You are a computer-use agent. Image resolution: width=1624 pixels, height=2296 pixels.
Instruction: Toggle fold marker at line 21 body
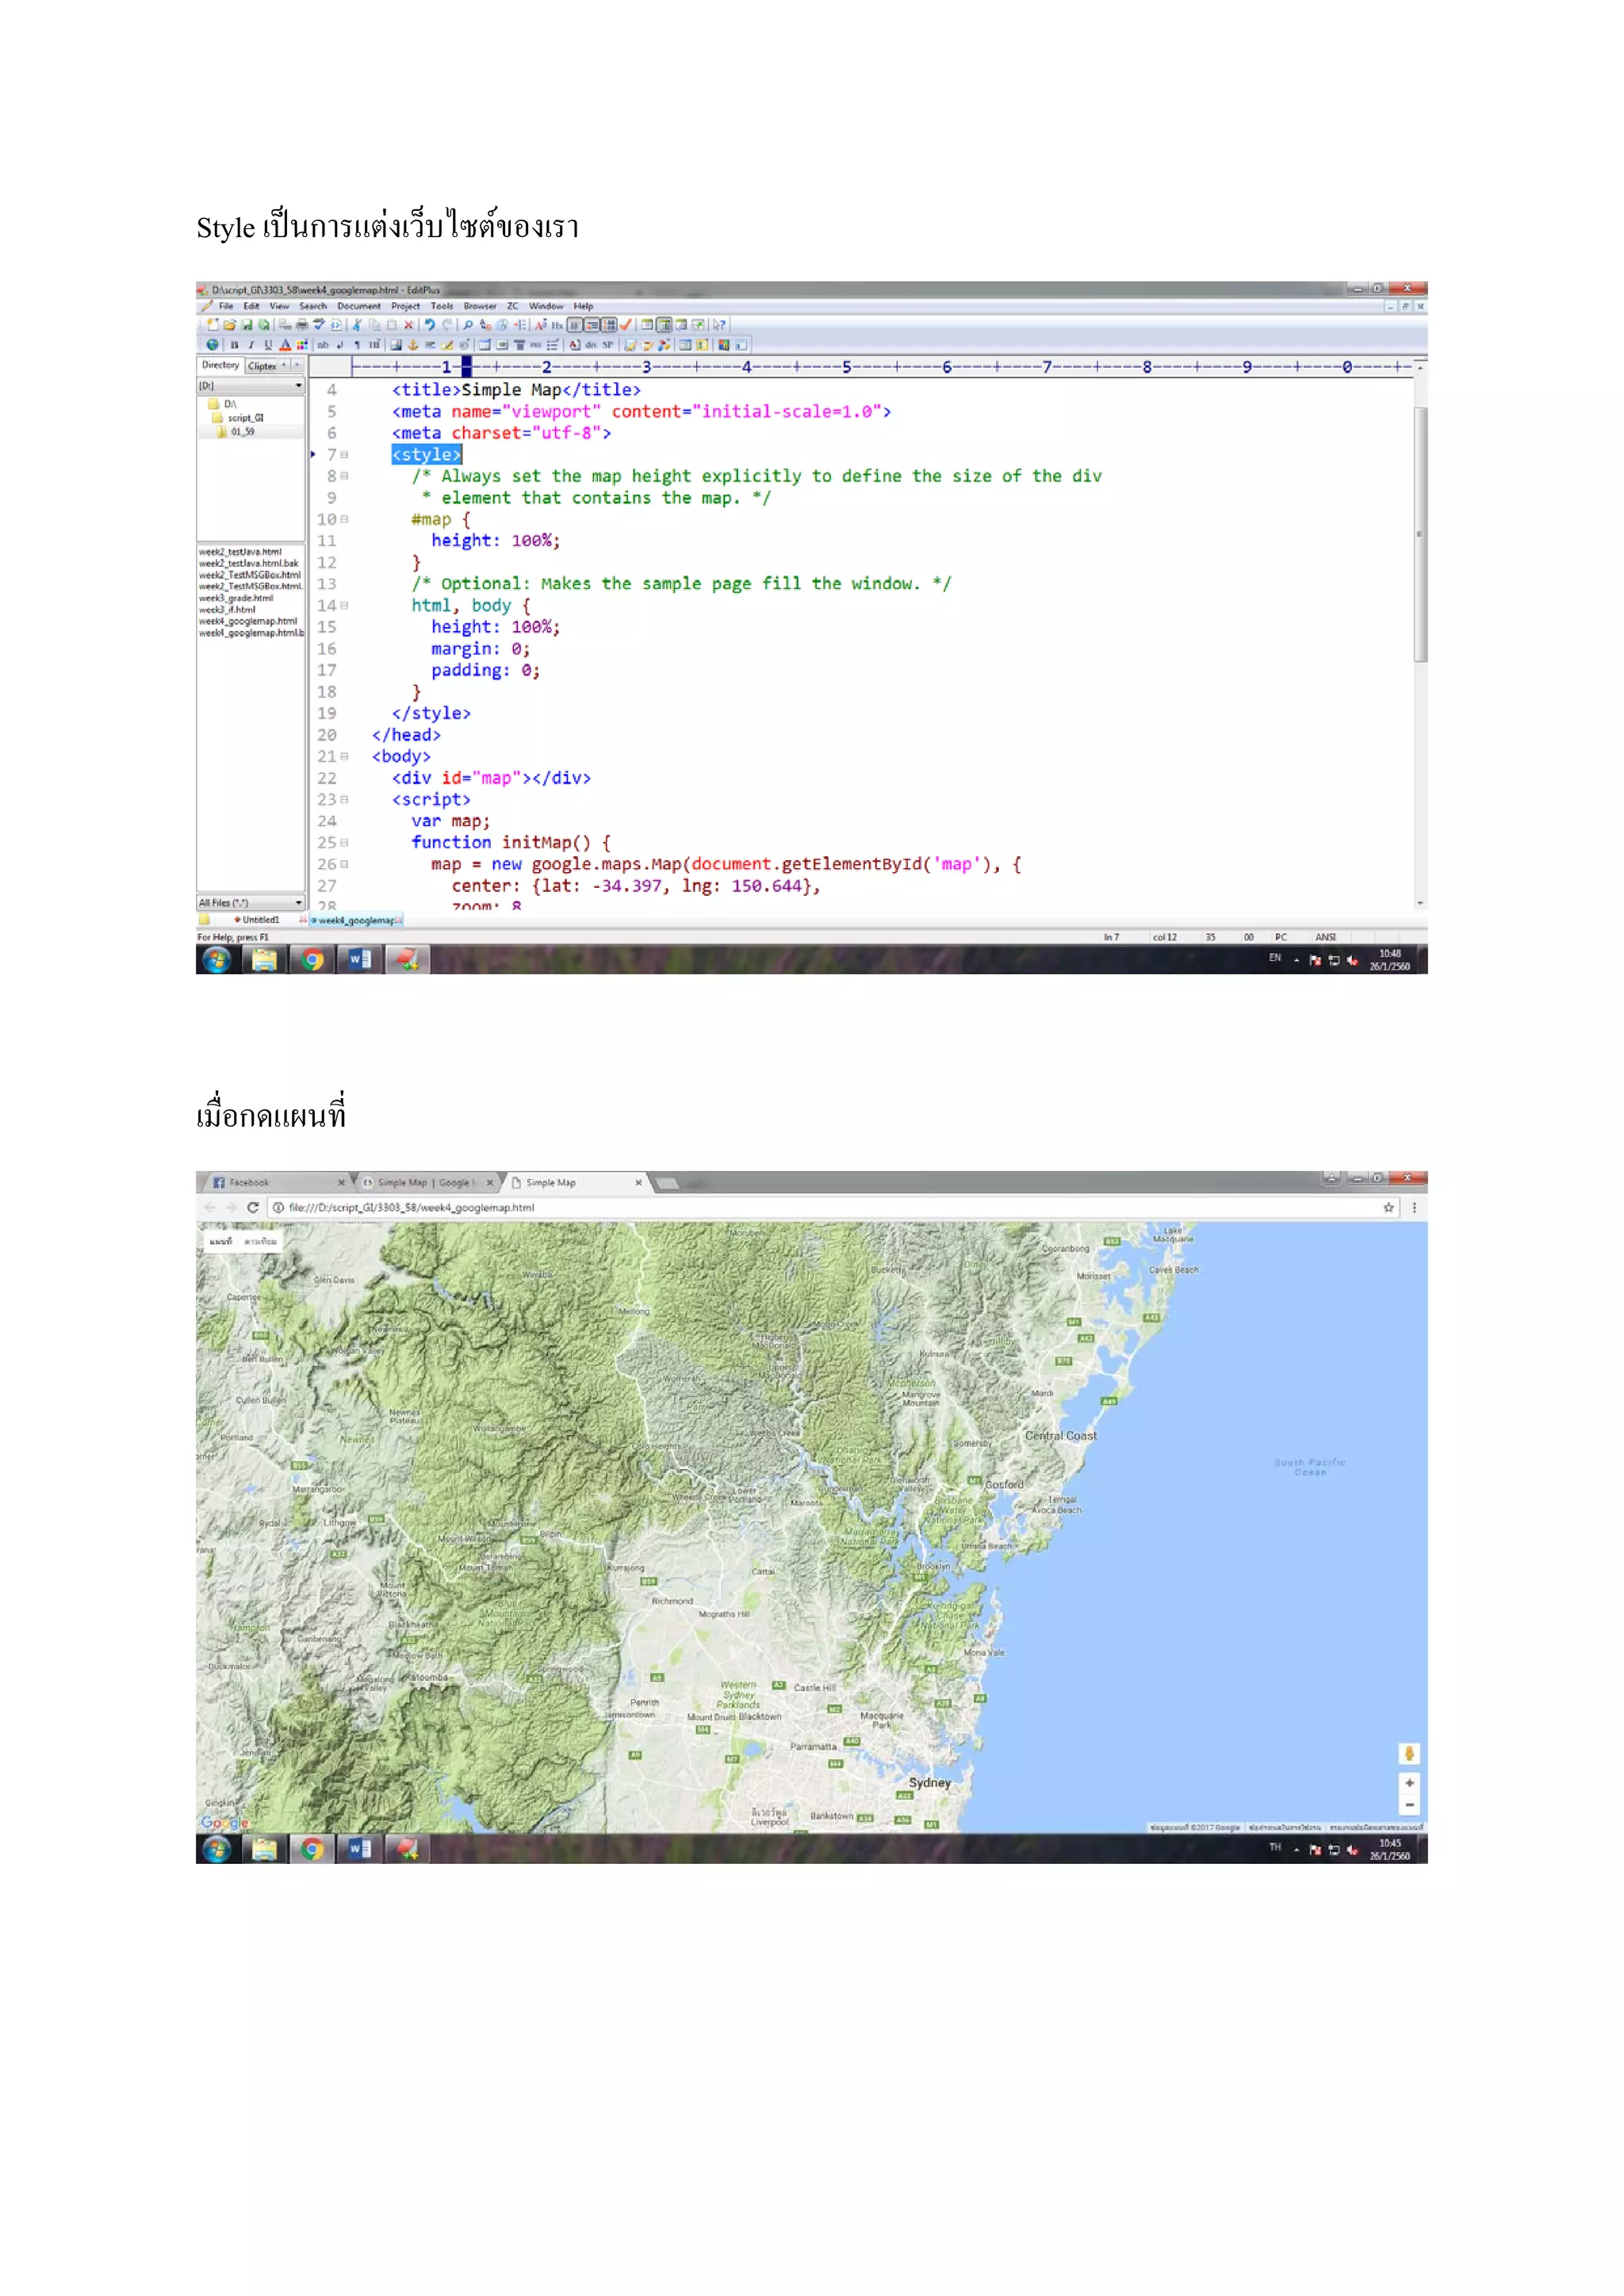click(x=344, y=757)
